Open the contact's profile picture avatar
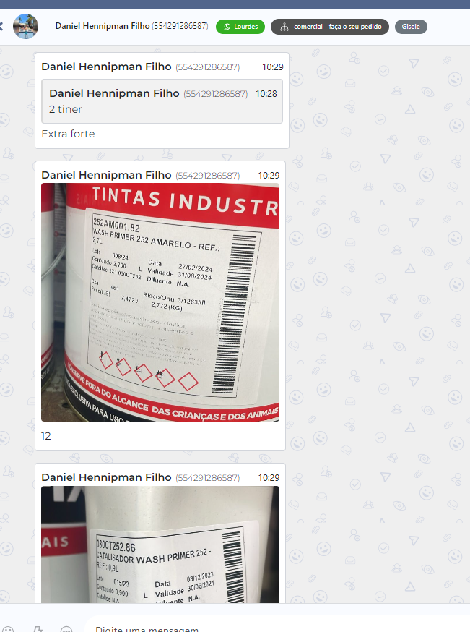Viewport: 470px width, 632px height. click(26, 27)
